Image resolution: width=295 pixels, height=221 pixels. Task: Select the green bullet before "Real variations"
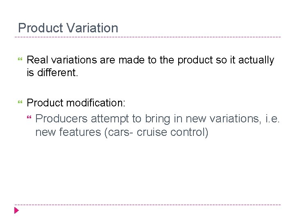(20, 59)
